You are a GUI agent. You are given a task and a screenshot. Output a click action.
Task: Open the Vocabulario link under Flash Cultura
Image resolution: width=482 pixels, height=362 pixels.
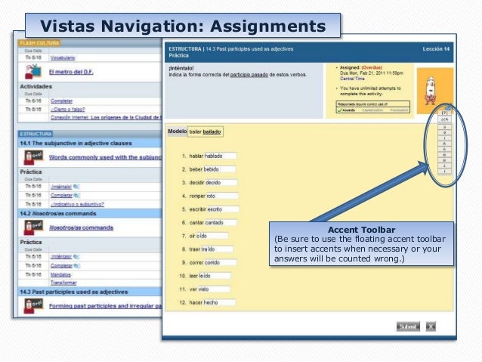63,58
